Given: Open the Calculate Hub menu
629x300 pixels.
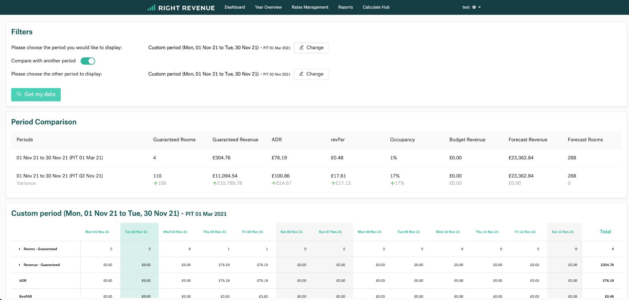Looking at the screenshot, I should (x=376, y=7).
